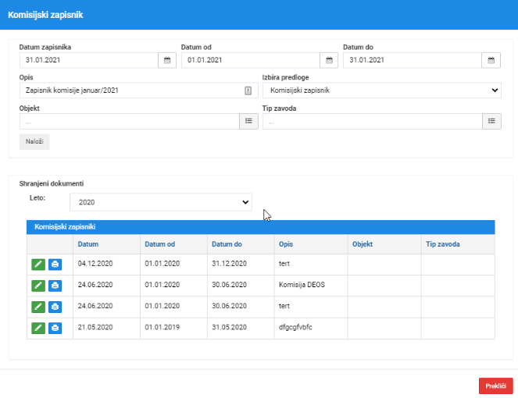This screenshot has width=518, height=398.
Task: Print the dfgcgfvbfc record
Action: (x=55, y=328)
